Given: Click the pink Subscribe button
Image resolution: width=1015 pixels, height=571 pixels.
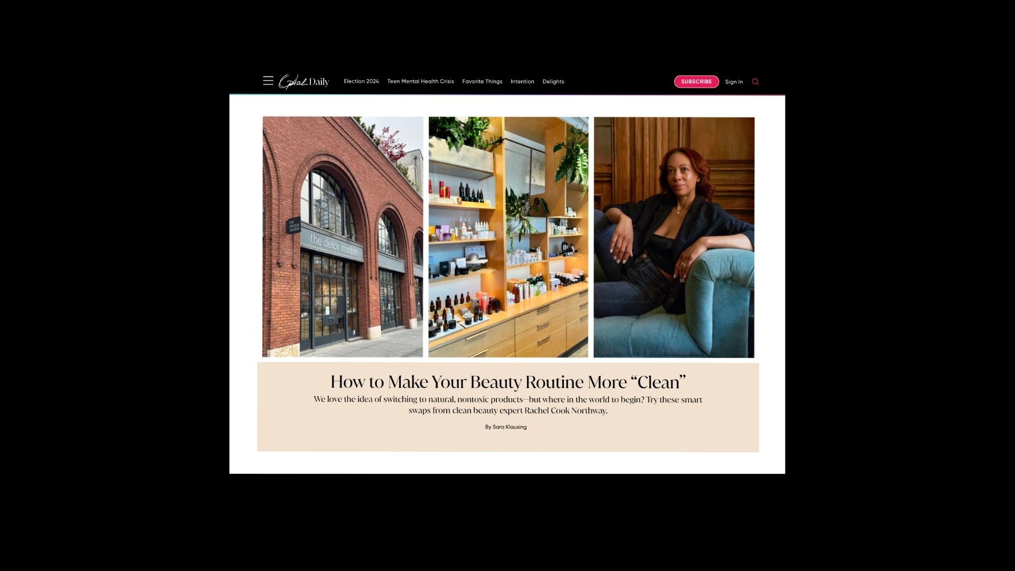Looking at the screenshot, I should (x=696, y=81).
